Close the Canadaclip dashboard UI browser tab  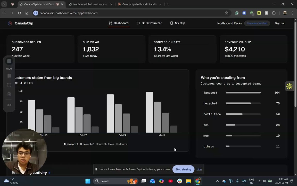[160, 4]
